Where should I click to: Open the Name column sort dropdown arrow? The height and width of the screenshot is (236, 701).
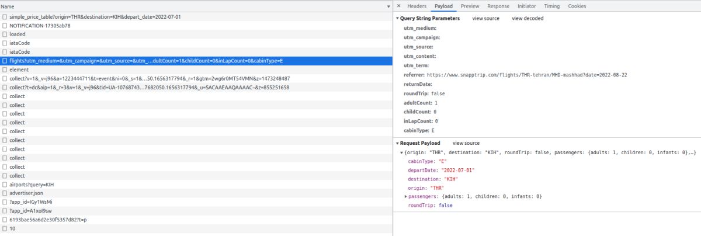[388, 6]
